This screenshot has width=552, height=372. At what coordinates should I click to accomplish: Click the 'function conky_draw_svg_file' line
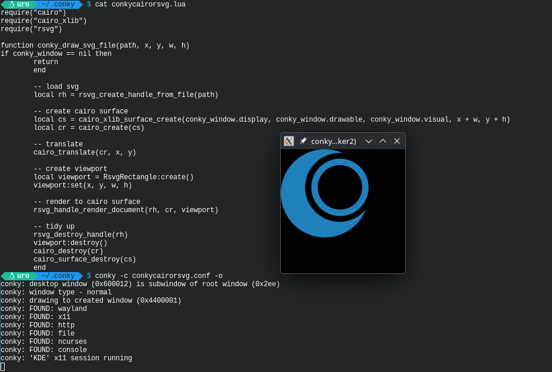point(95,46)
